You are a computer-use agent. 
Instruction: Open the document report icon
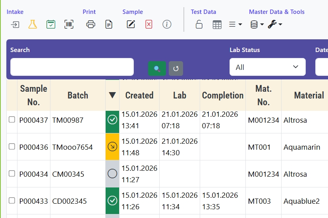click(x=109, y=24)
